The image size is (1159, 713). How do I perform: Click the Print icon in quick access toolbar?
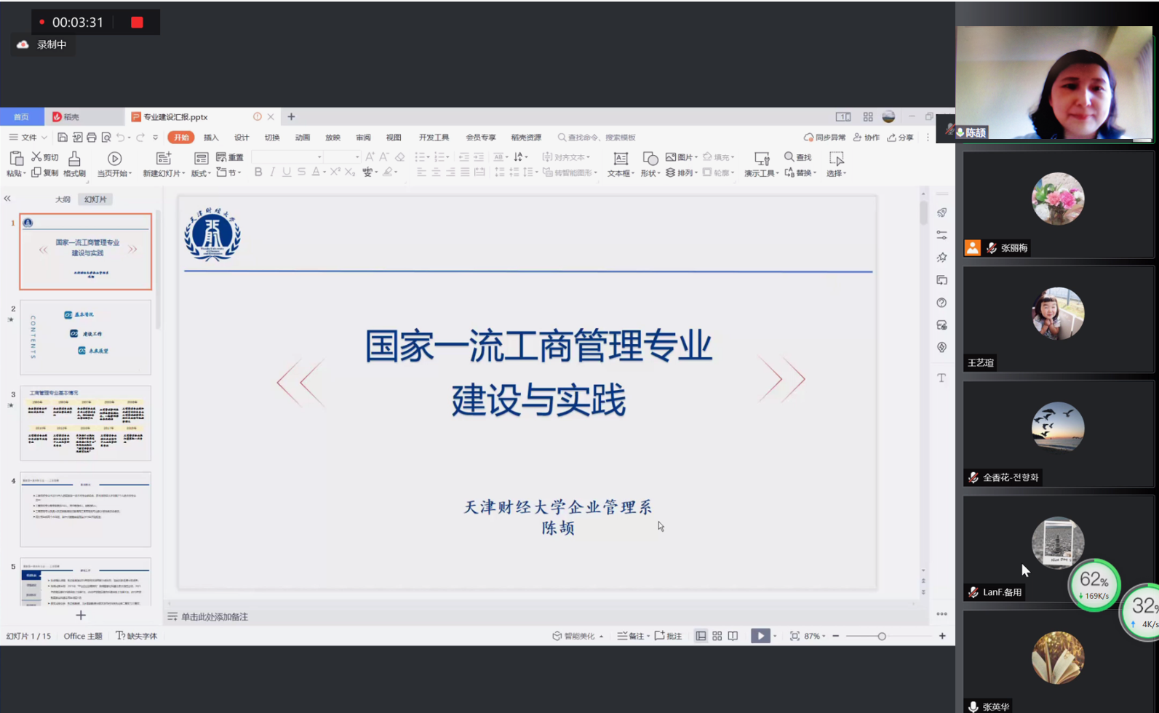click(x=92, y=138)
